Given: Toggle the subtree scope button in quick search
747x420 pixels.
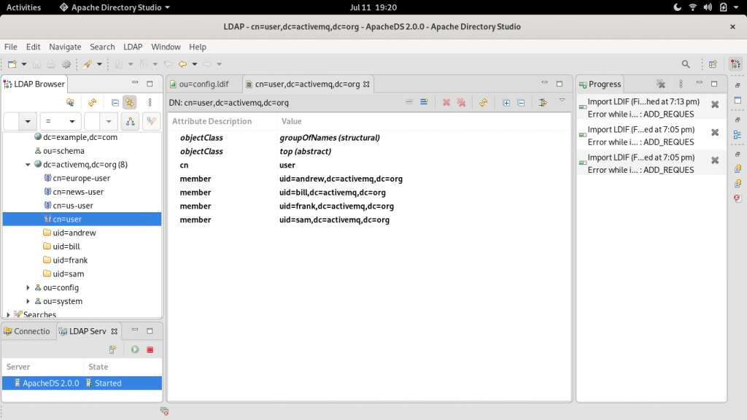Looking at the screenshot, I should [130, 122].
